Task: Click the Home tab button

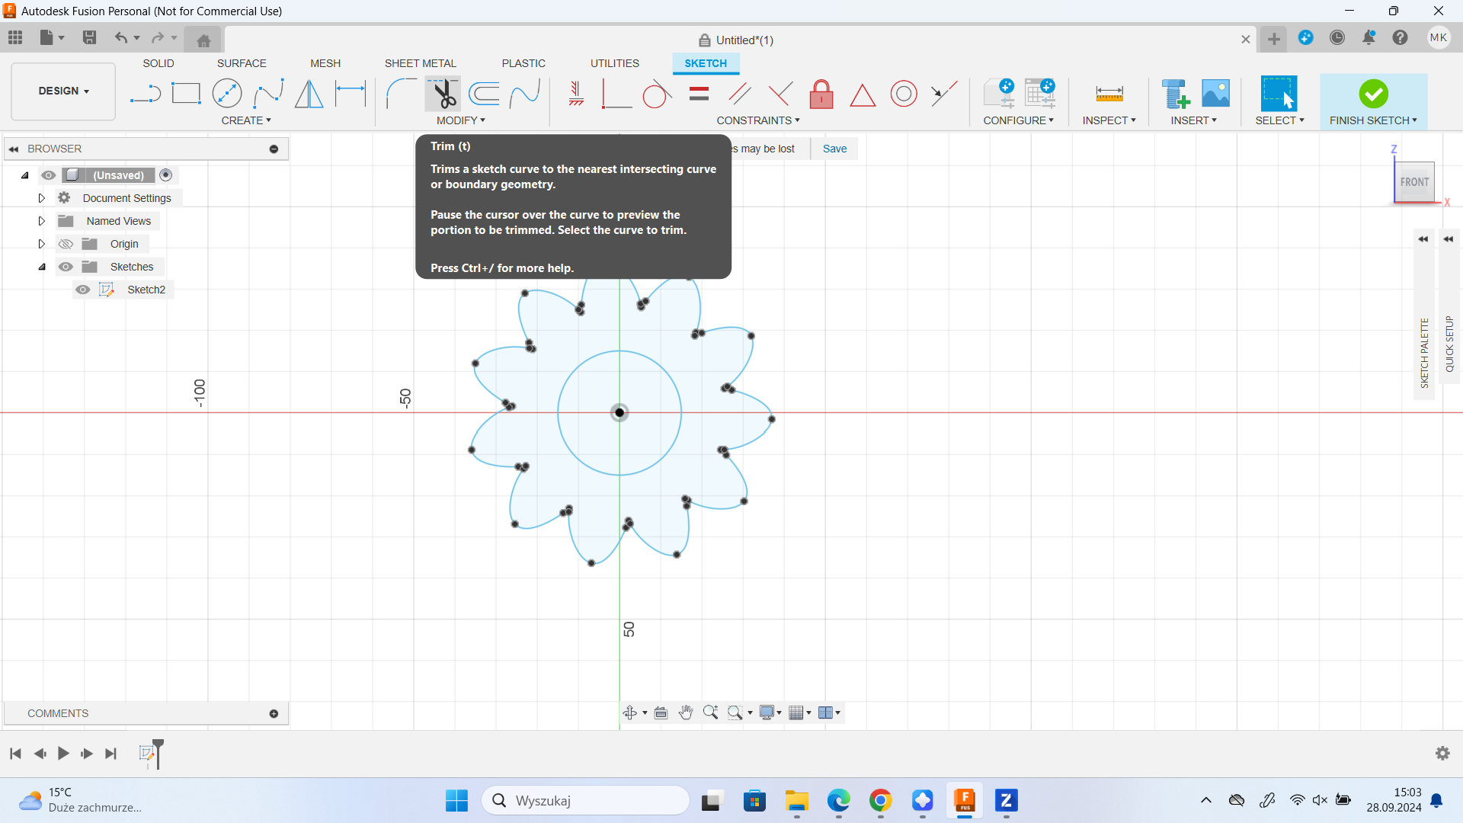Action: pos(203,40)
